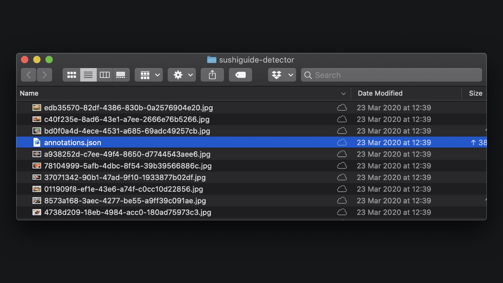Image resolution: width=503 pixels, height=283 pixels.
Task: Click the upload arrow on annotations.json row
Action: (473, 143)
